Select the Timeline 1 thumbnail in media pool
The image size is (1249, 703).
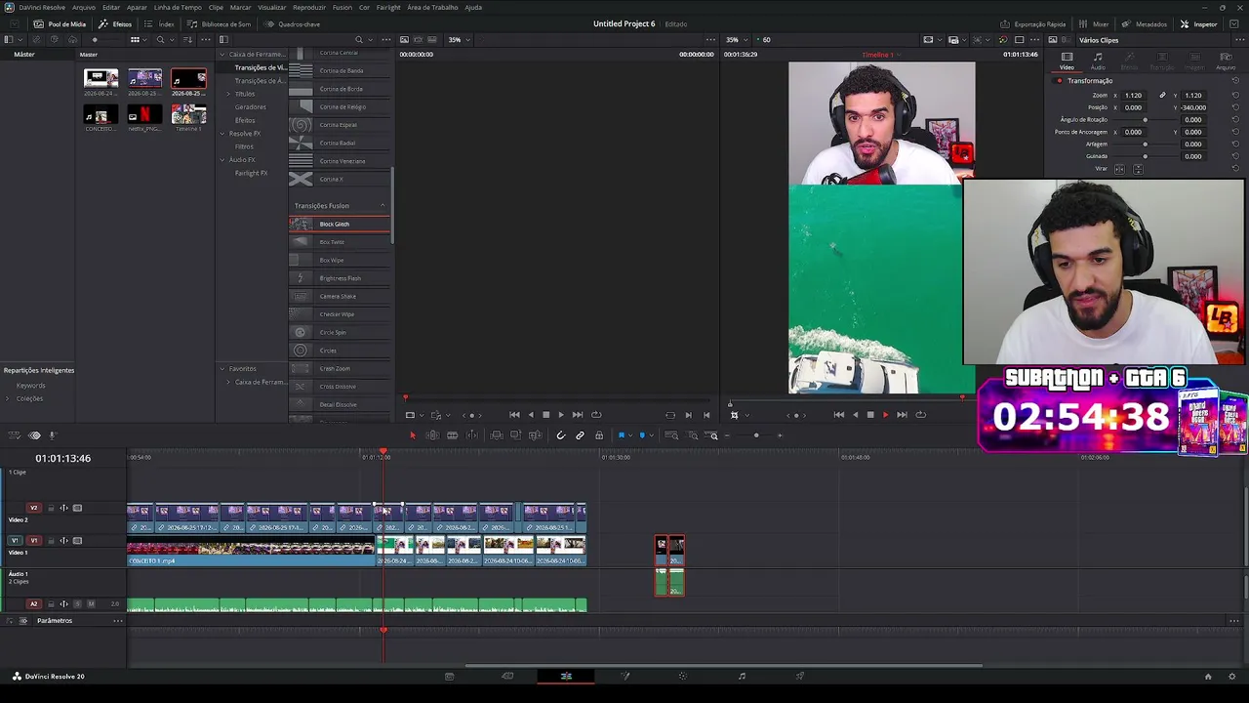(x=188, y=115)
